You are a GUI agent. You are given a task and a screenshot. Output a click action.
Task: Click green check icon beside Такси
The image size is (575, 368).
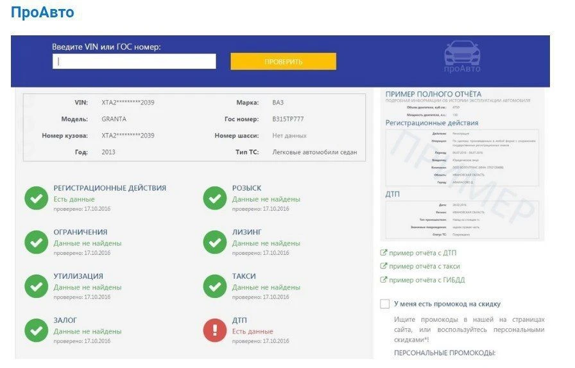[x=215, y=286]
